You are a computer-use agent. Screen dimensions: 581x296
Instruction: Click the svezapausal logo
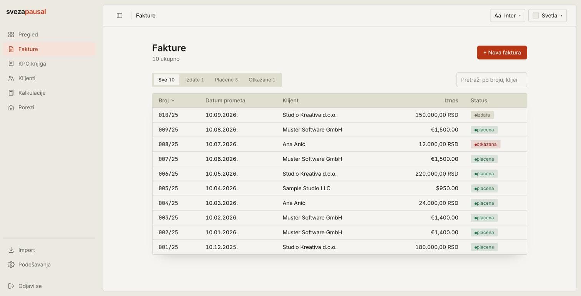coord(26,12)
